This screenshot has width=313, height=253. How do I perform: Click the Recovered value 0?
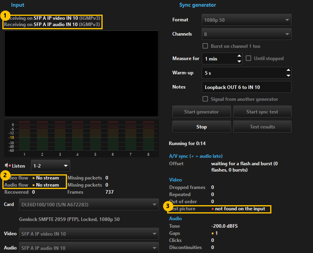tap(34, 192)
